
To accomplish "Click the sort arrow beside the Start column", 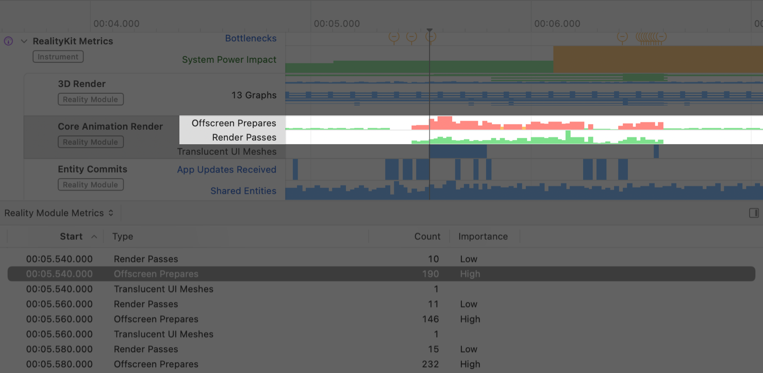I will 94,236.
